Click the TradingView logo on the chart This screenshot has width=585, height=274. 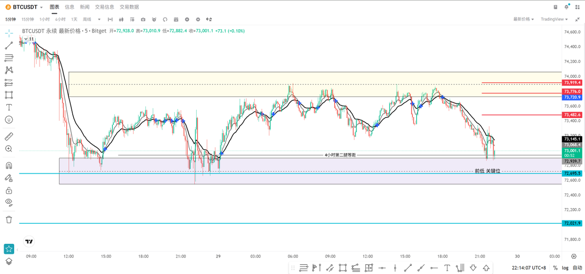pos(29,241)
